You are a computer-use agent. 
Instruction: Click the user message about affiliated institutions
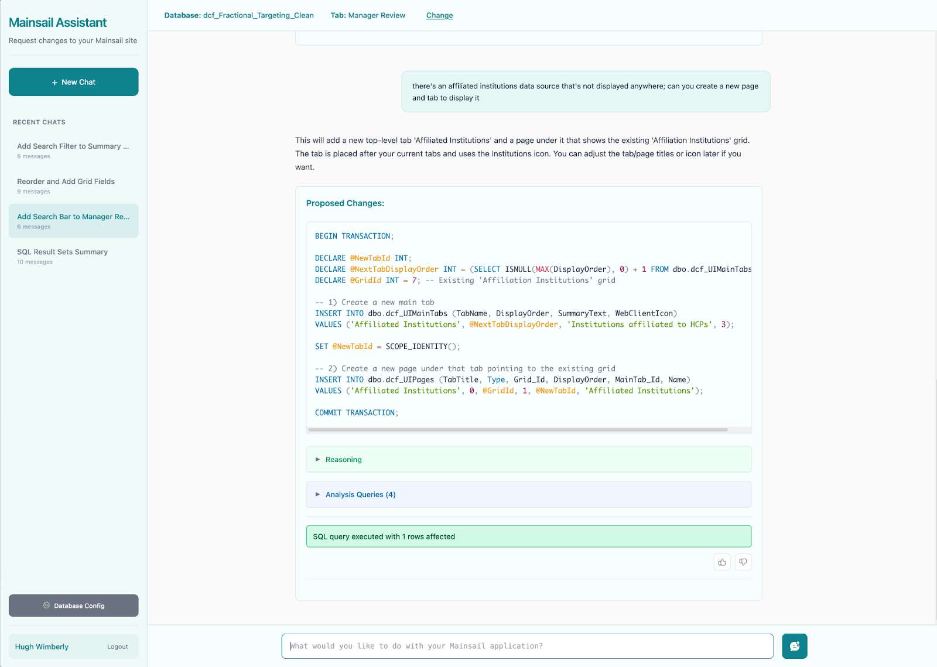pos(586,92)
